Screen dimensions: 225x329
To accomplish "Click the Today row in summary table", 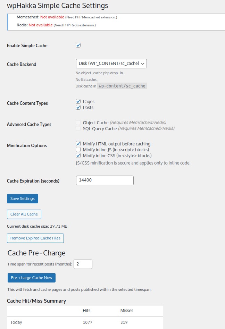I will [85, 322].
